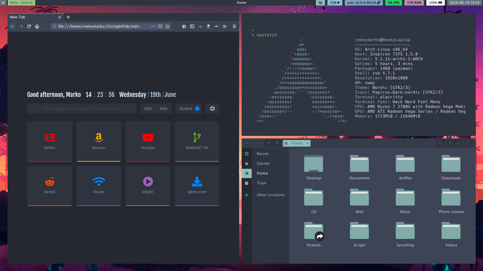Click the usb network status block
Screen dimensions: 483x271
(364, 3)
